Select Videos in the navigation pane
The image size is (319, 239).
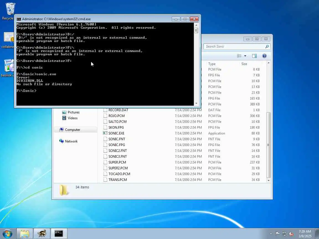coord(70,118)
